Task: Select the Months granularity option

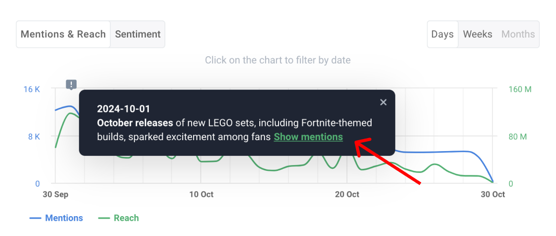Action: pos(518,34)
